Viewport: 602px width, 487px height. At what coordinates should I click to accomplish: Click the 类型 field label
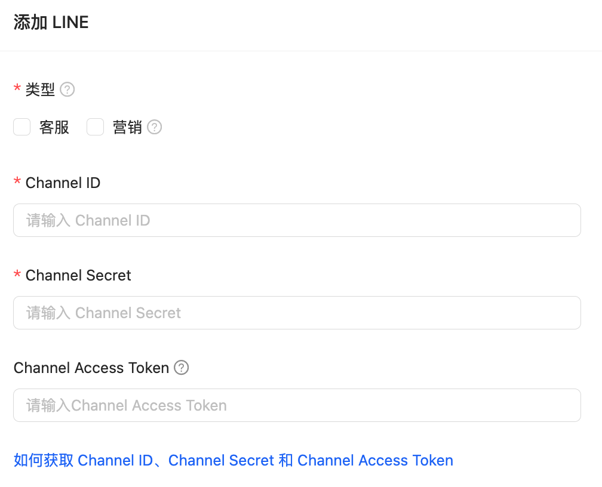[x=40, y=90]
